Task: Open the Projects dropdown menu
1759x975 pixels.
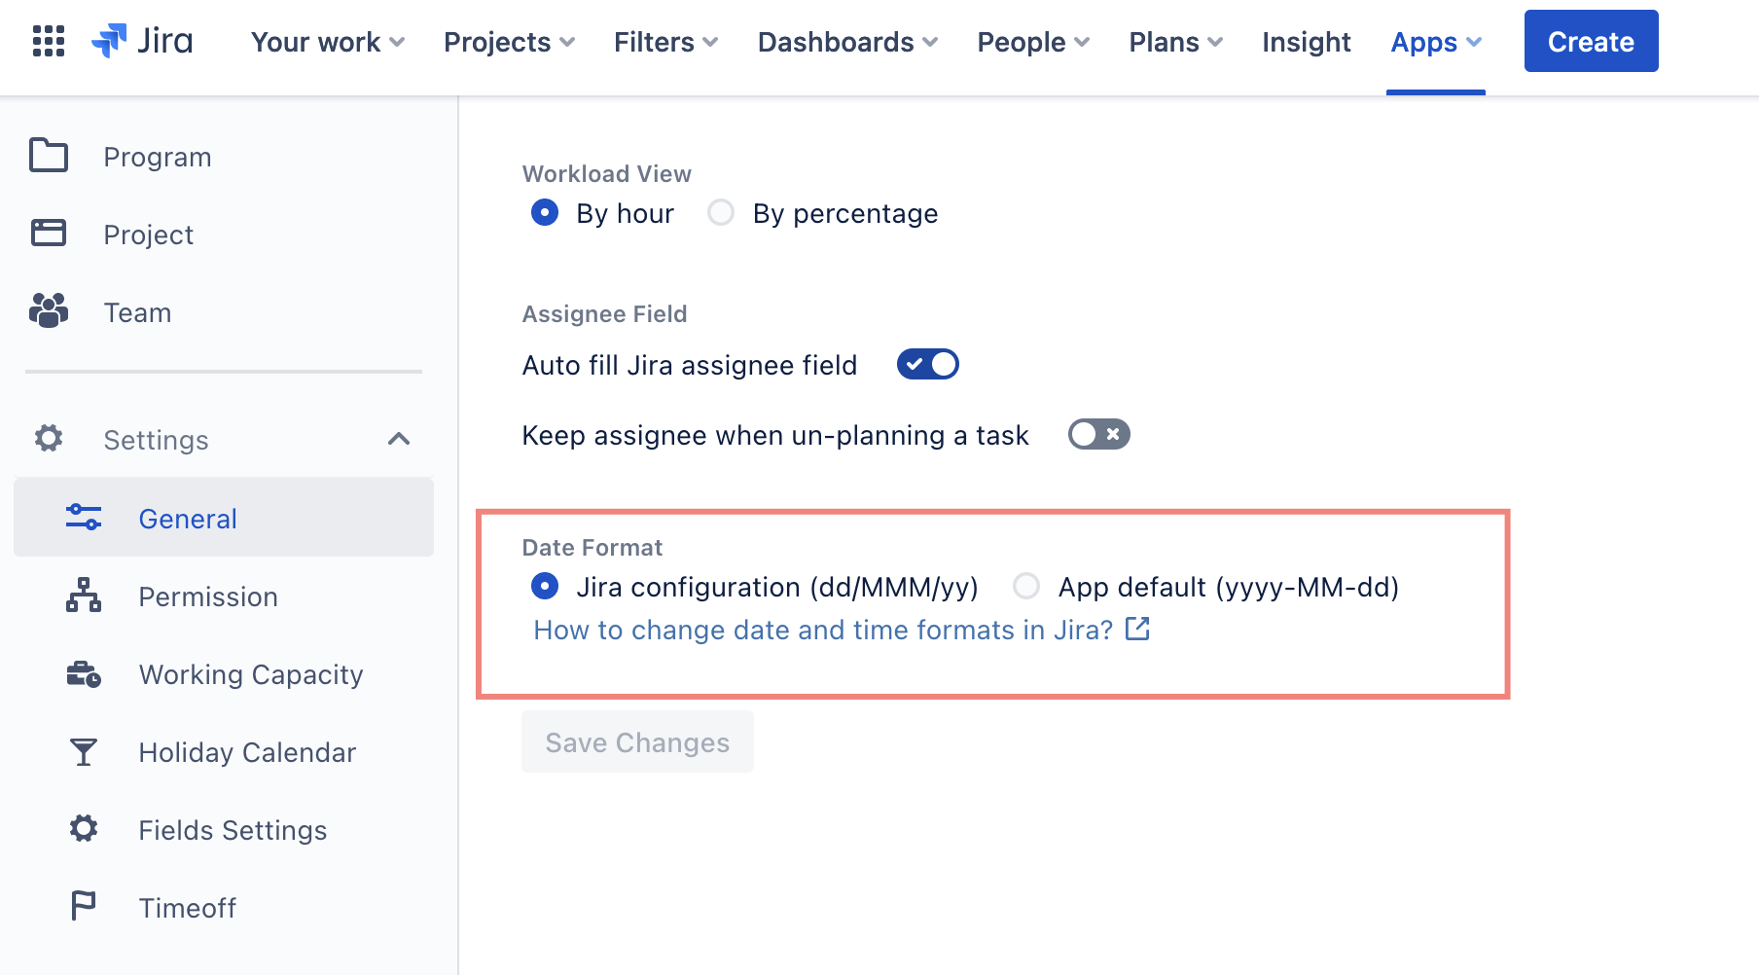Action: coord(509,42)
